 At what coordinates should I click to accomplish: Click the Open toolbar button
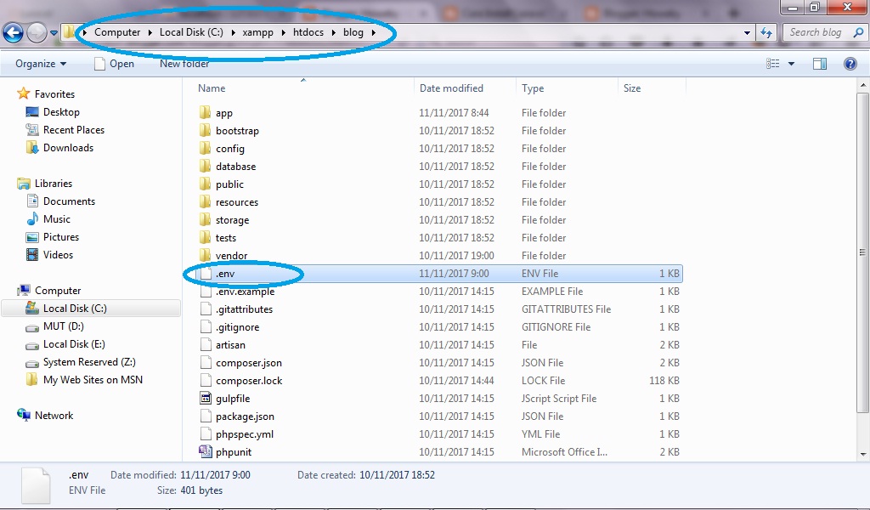coord(115,63)
